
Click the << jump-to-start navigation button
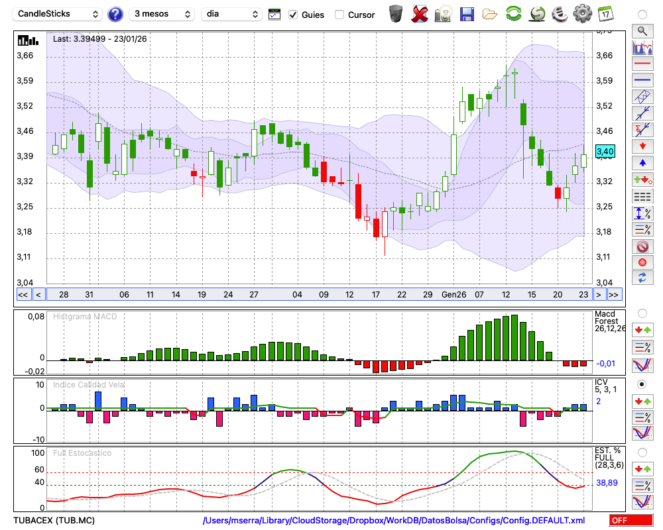(x=23, y=295)
